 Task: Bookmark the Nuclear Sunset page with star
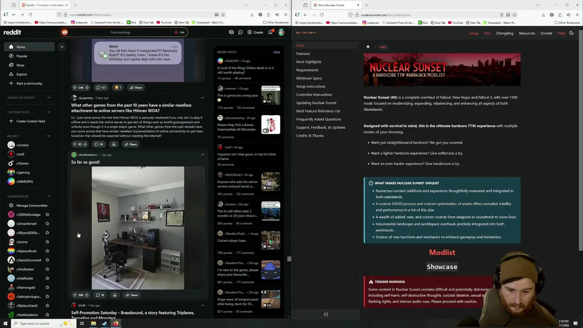(x=515, y=15)
